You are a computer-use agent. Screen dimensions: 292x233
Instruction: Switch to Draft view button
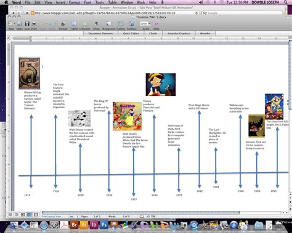[10, 215]
